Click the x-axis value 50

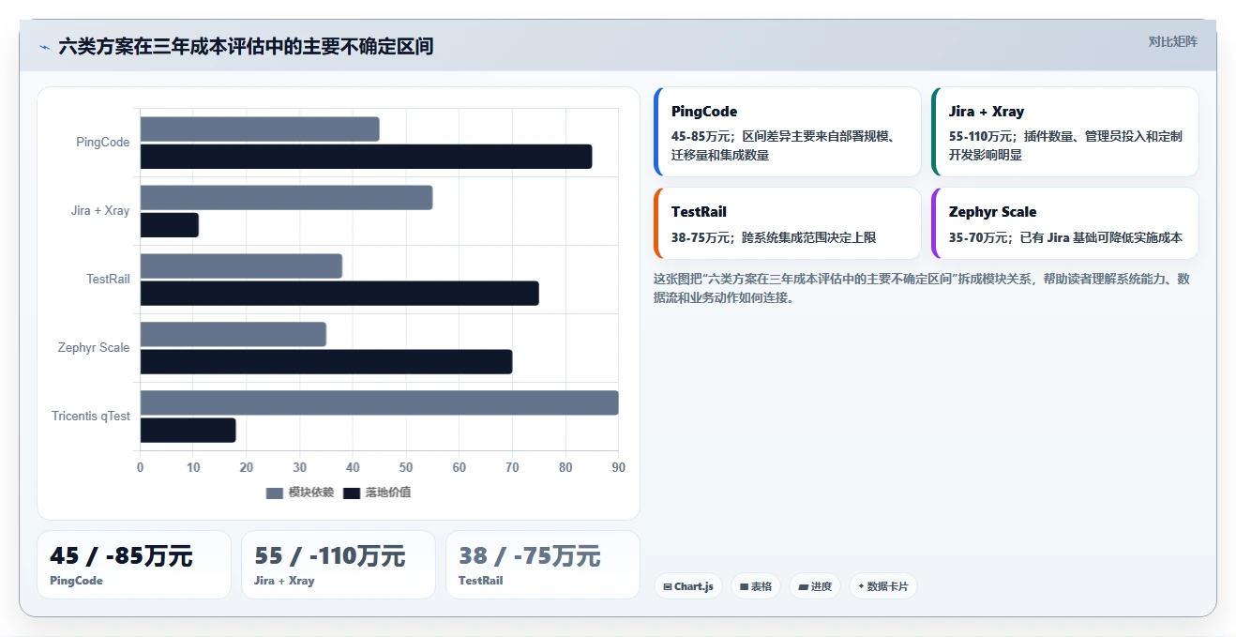[406, 467]
